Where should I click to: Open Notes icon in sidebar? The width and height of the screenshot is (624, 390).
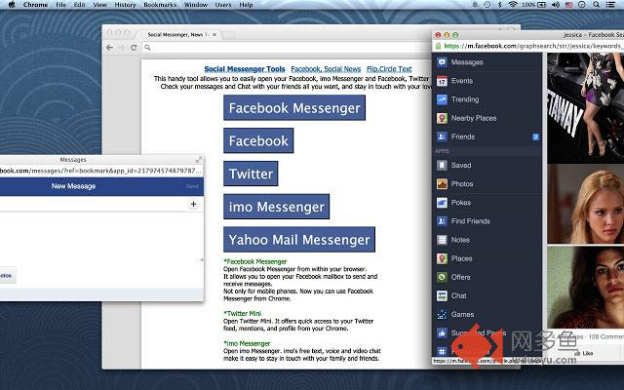(x=442, y=240)
